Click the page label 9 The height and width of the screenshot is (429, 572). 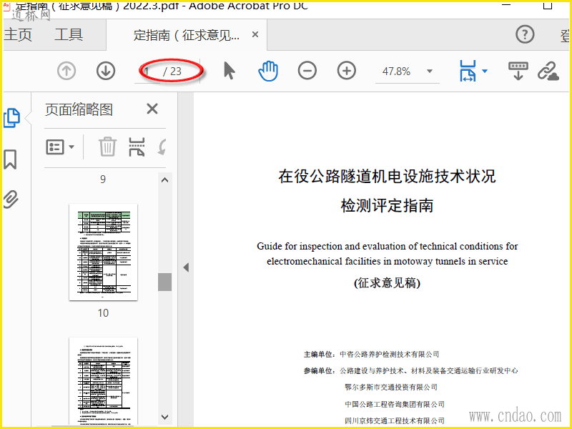click(x=103, y=179)
